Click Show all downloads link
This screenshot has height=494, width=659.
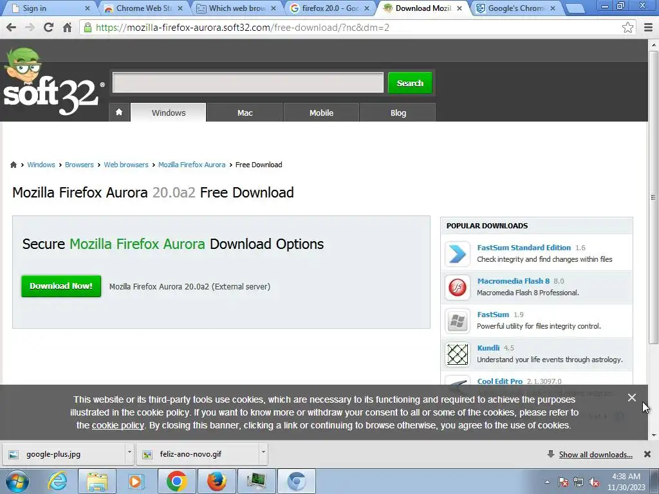[595, 455]
